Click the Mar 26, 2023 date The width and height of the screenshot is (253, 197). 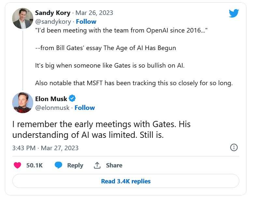(94, 13)
